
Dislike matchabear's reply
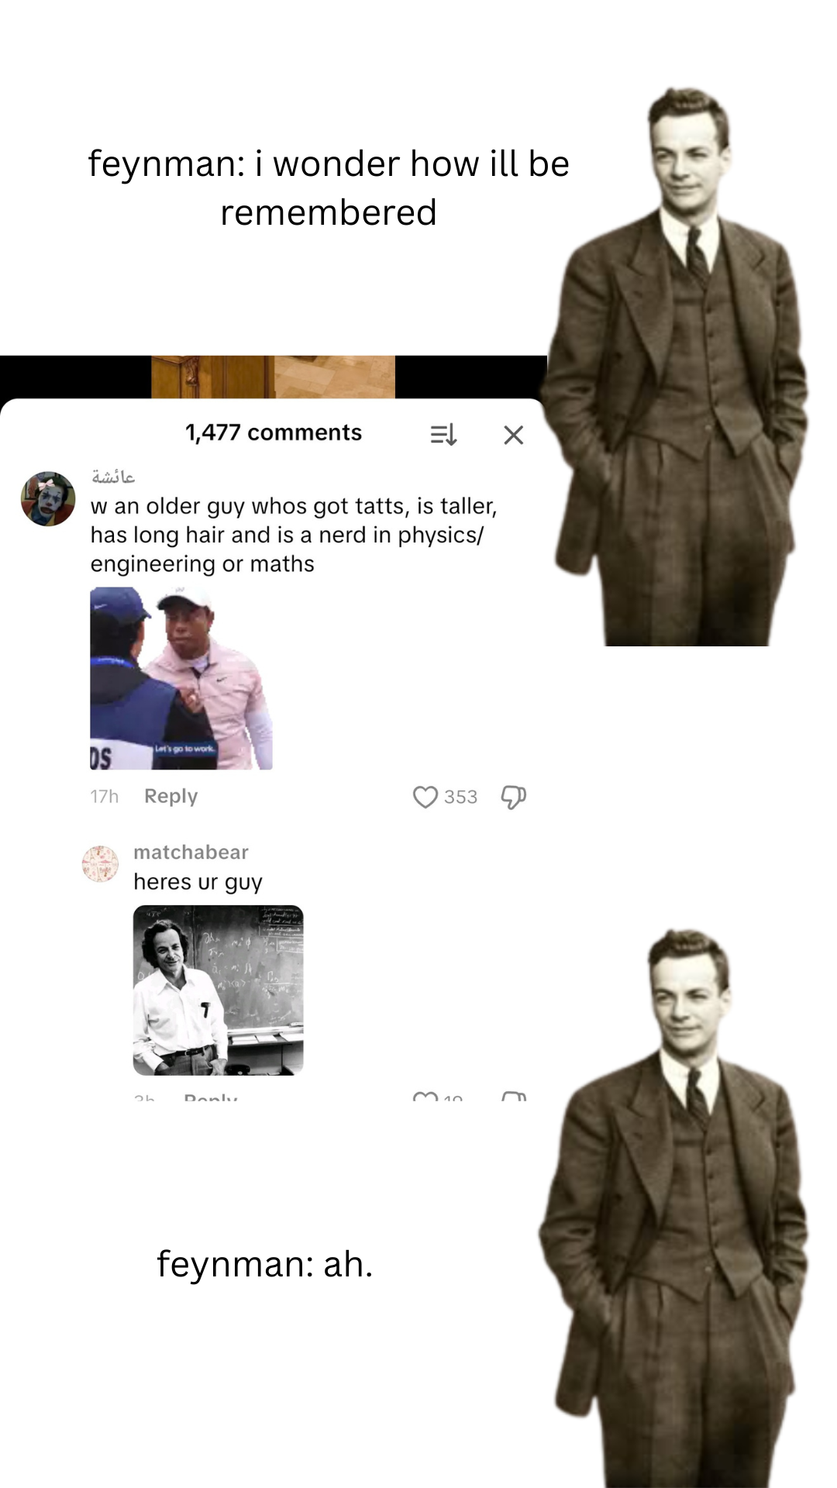[x=514, y=1097]
